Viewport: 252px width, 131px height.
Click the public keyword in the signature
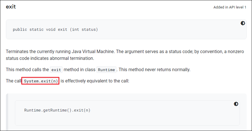click(x=20, y=30)
